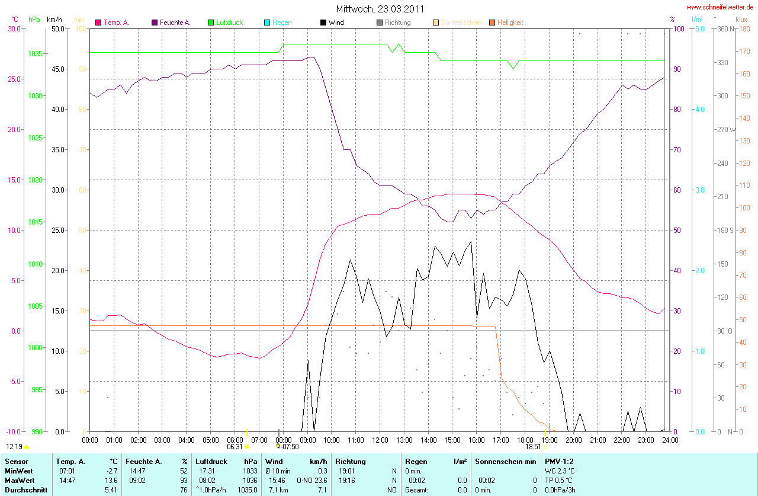Click the Richtung table header
758x496 pixels.
351,461
